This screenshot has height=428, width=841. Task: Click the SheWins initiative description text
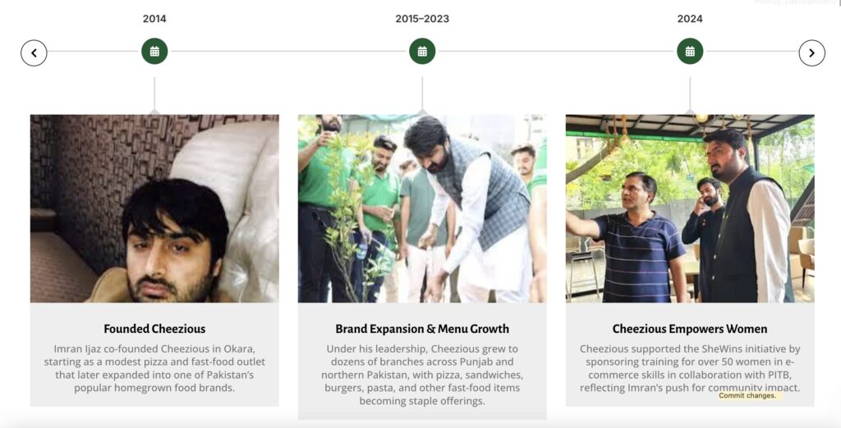coord(690,368)
